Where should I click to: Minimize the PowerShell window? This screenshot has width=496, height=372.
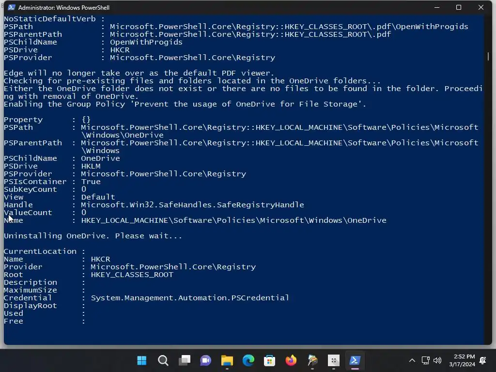(437, 7)
